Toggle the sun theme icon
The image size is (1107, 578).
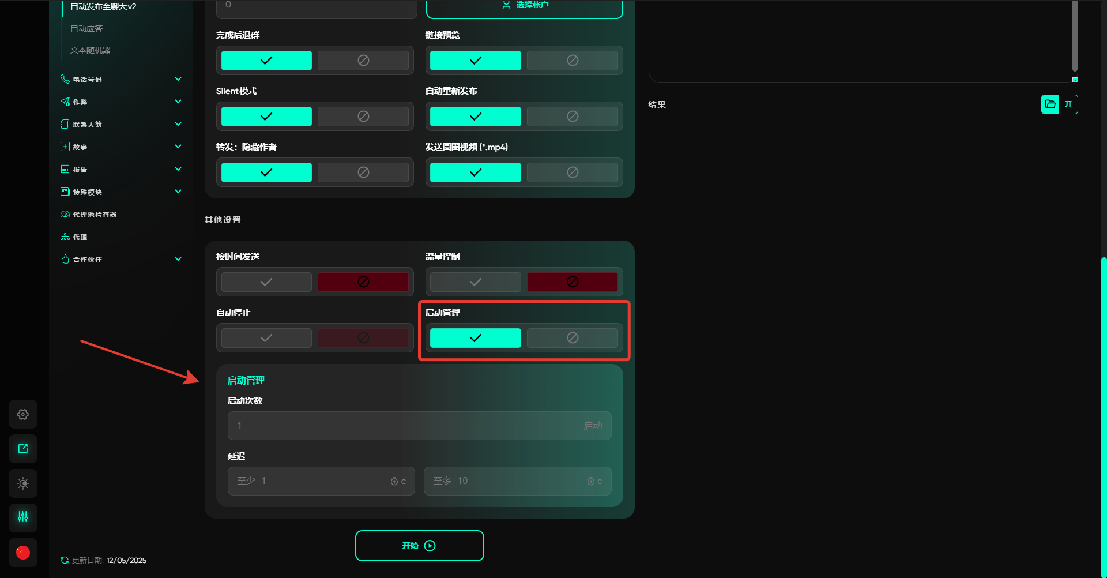point(23,483)
